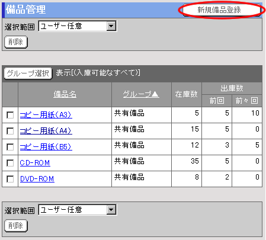Click the グループ選択 button
This screenshot has height=240, width=266.
click(28, 73)
